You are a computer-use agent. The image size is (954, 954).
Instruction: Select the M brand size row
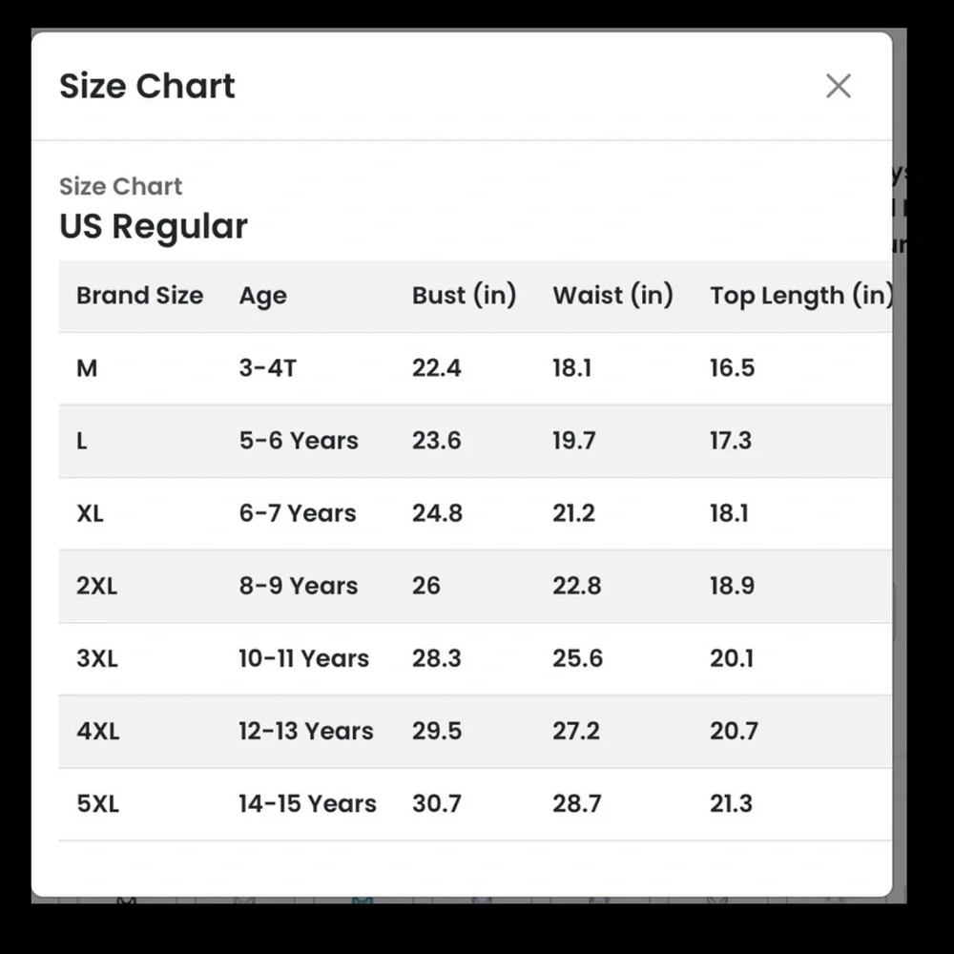click(475, 368)
